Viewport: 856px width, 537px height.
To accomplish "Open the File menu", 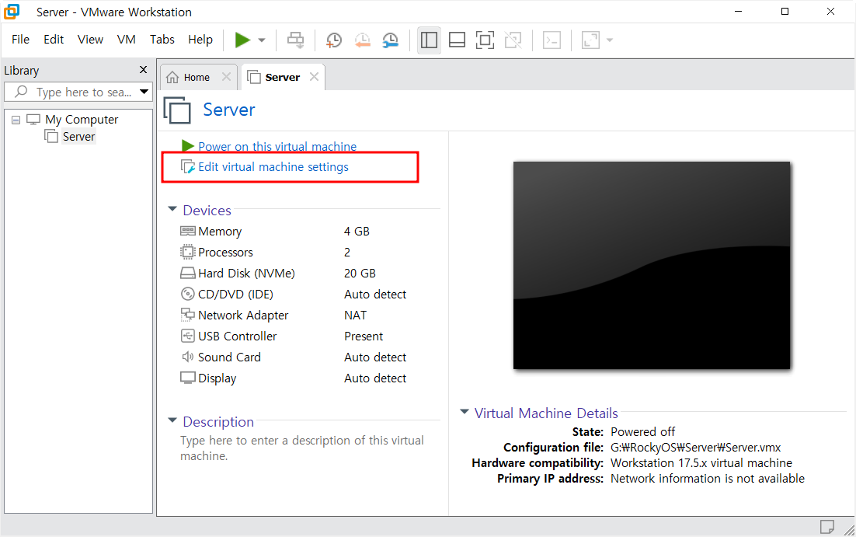I will point(20,40).
